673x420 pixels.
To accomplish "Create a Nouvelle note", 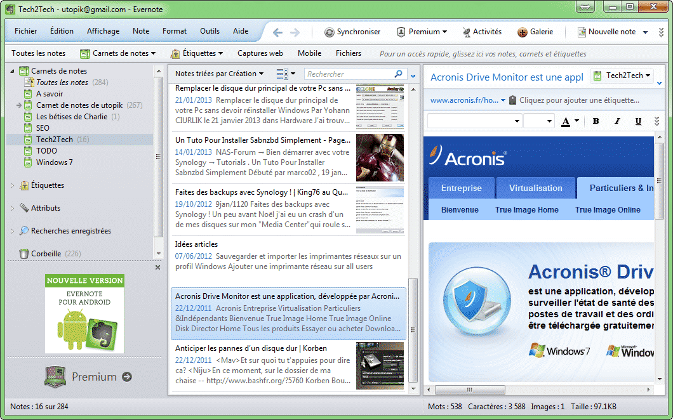I will tap(606, 32).
